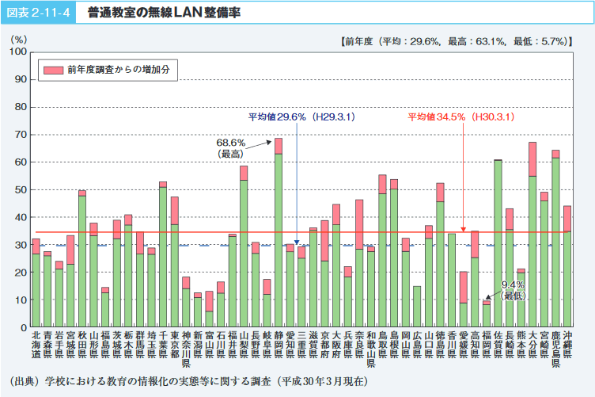This screenshot has width=595, height=397.
Task: Click the 68.6% (最高) callout
Action: [x=231, y=148]
